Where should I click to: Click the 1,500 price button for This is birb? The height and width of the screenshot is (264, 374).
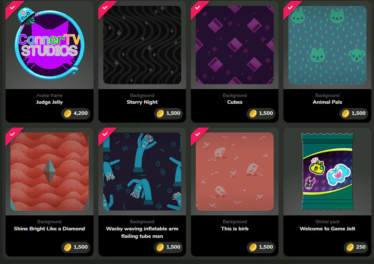coord(261,247)
